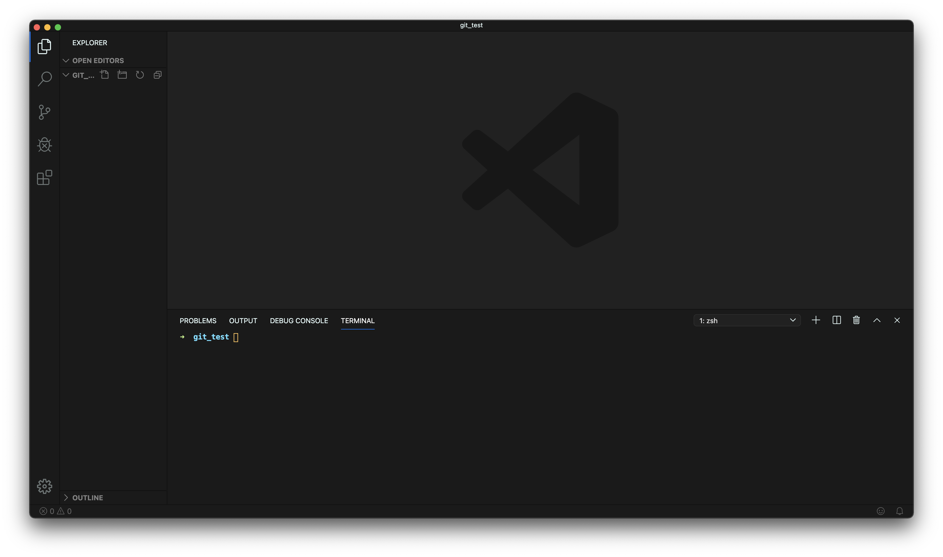The image size is (943, 557).
Task: Create a new folder in explorer
Action: (x=122, y=75)
